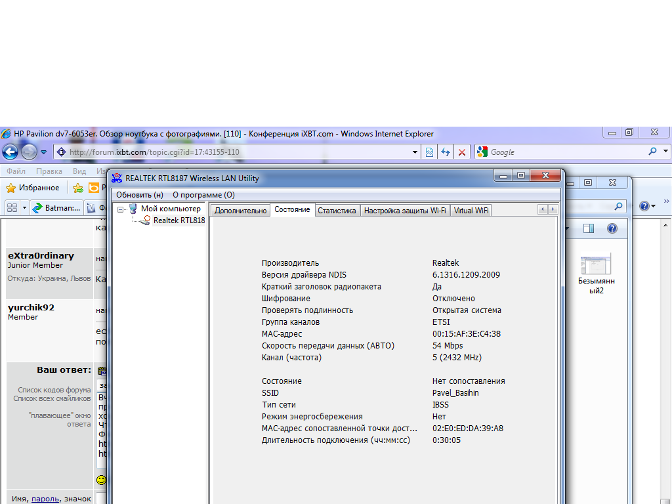Click the connection duration 0:30:05

point(446,440)
